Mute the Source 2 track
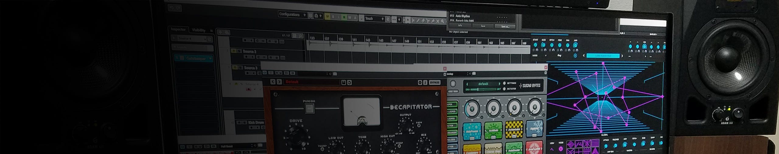Screen dimensions: 779x154 pyautogui.click(x=234, y=51)
